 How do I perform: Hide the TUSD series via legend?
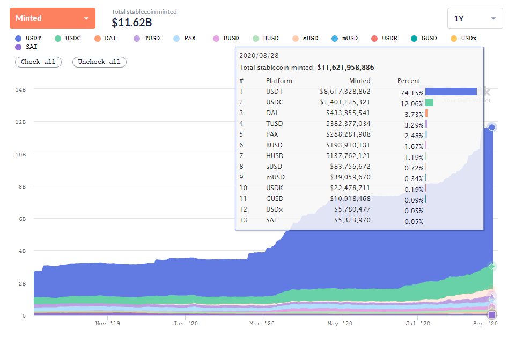(x=147, y=38)
